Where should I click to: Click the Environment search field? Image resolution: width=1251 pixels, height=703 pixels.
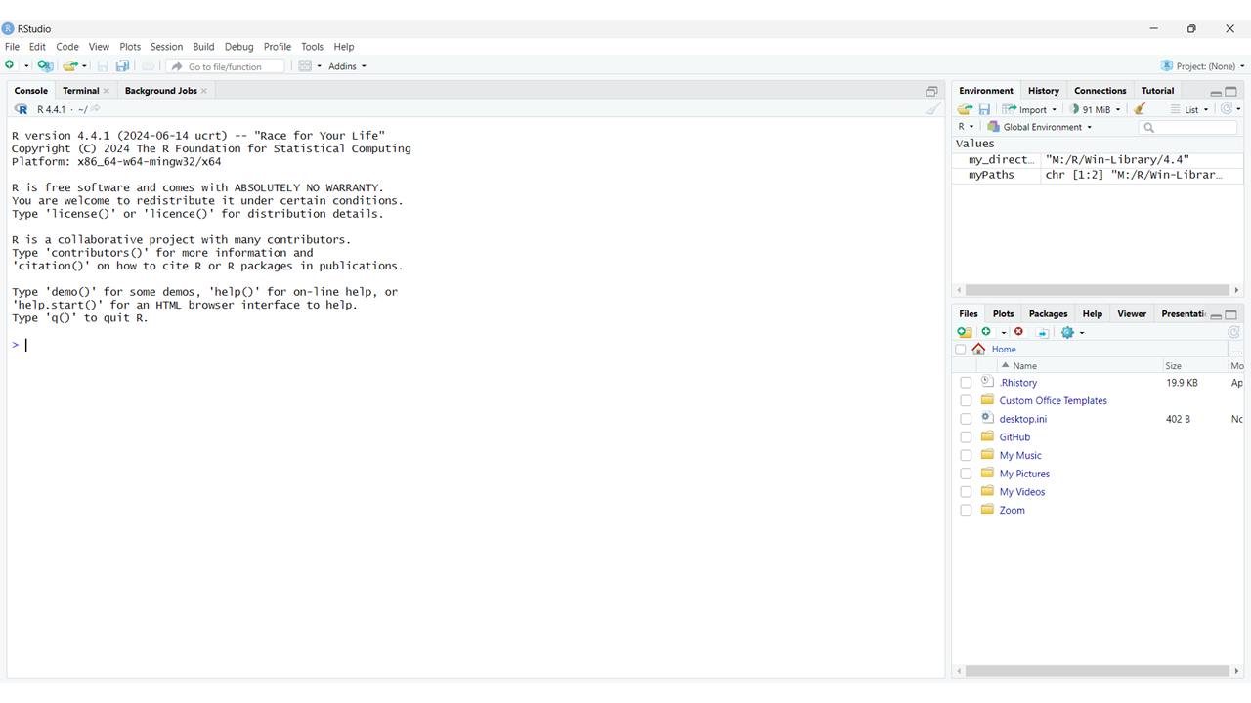pyautogui.click(x=1187, y=128)
